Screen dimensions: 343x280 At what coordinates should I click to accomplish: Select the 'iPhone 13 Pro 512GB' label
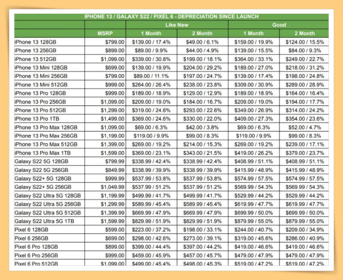[x=40, y=110]
